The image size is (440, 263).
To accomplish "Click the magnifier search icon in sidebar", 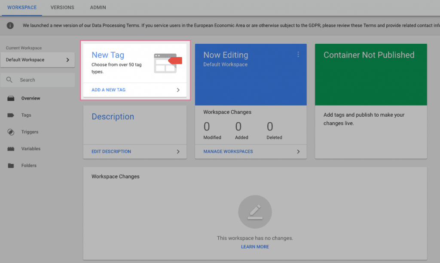I will 9,80.
